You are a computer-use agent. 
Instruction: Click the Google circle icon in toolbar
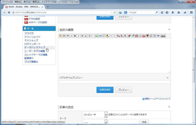[x=104, y=36]
